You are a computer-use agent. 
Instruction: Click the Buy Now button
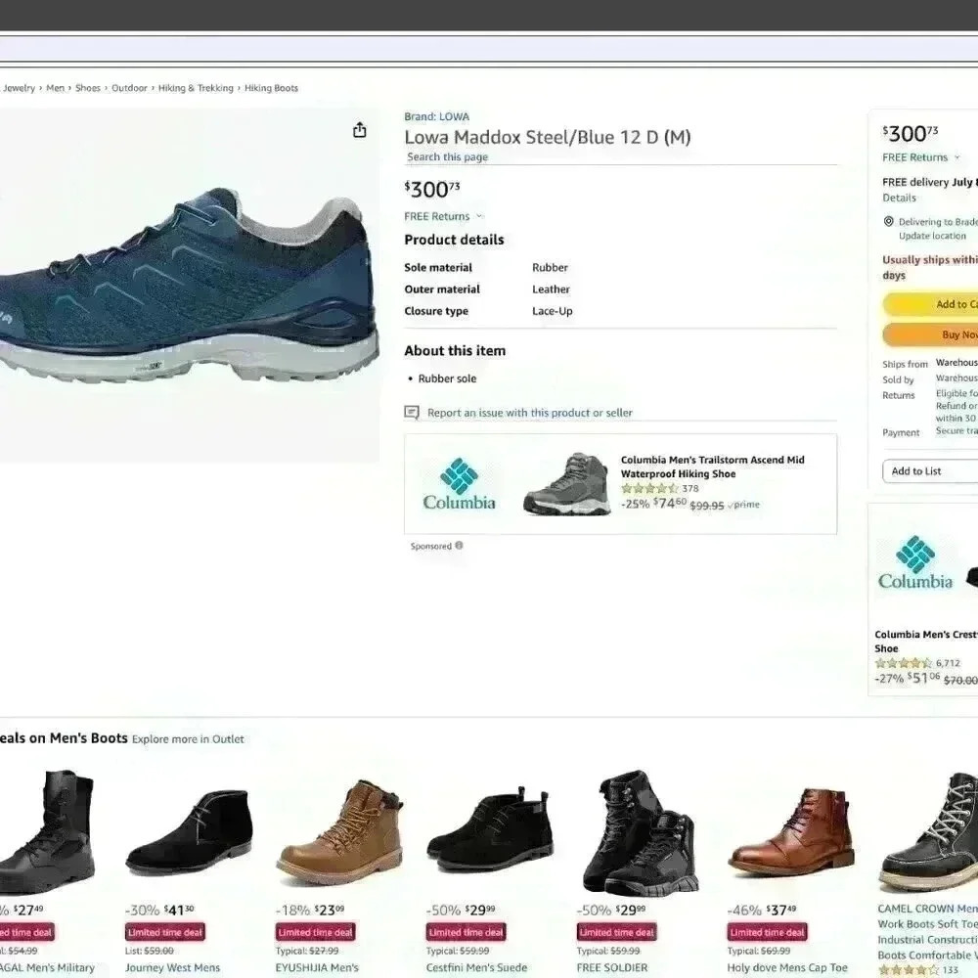(x=930, y=334)
